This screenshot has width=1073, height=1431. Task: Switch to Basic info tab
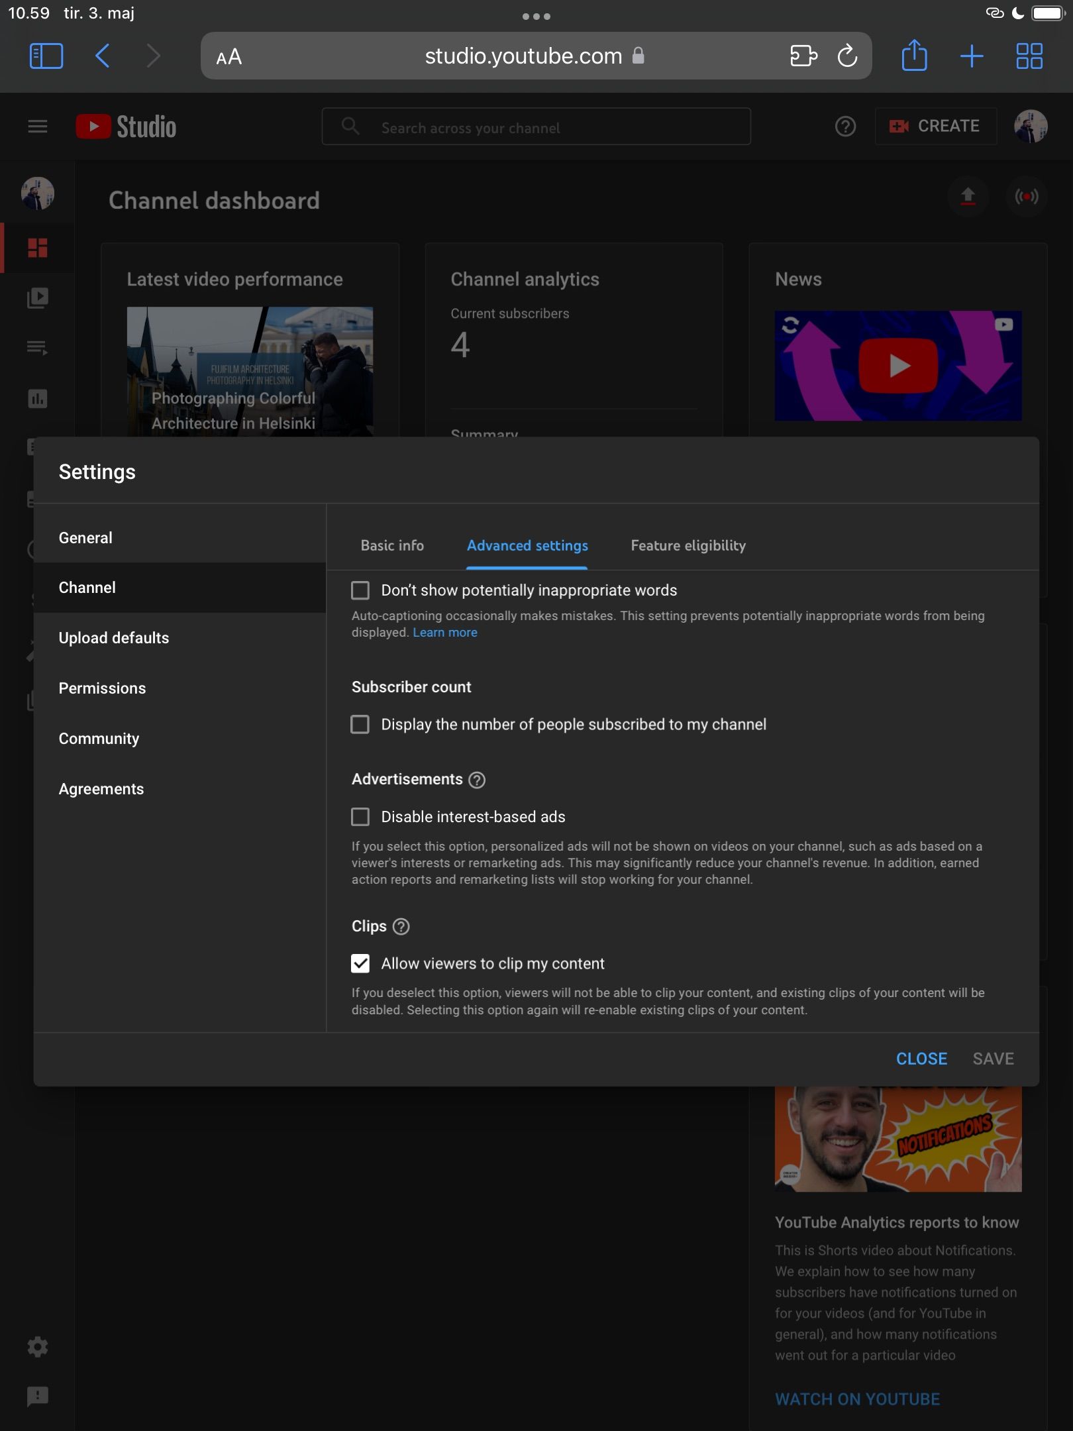(392, 546)
